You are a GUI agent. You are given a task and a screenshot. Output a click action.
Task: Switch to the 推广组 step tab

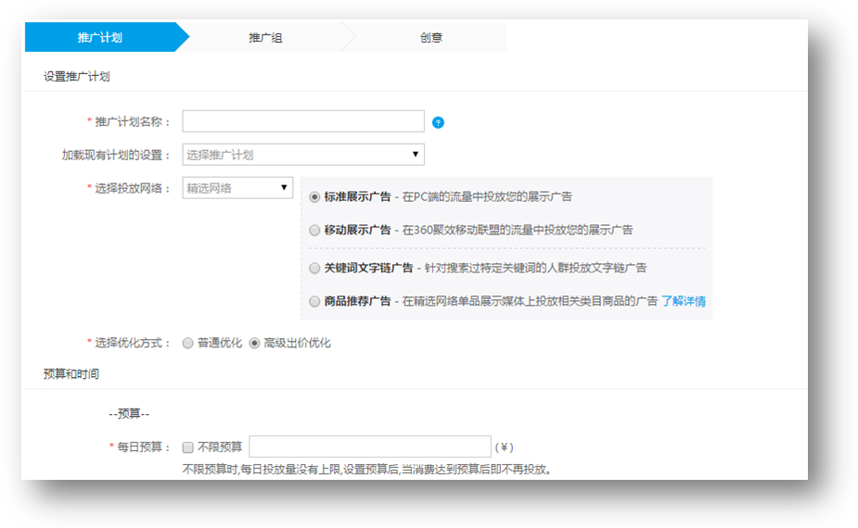pos(265,37)
